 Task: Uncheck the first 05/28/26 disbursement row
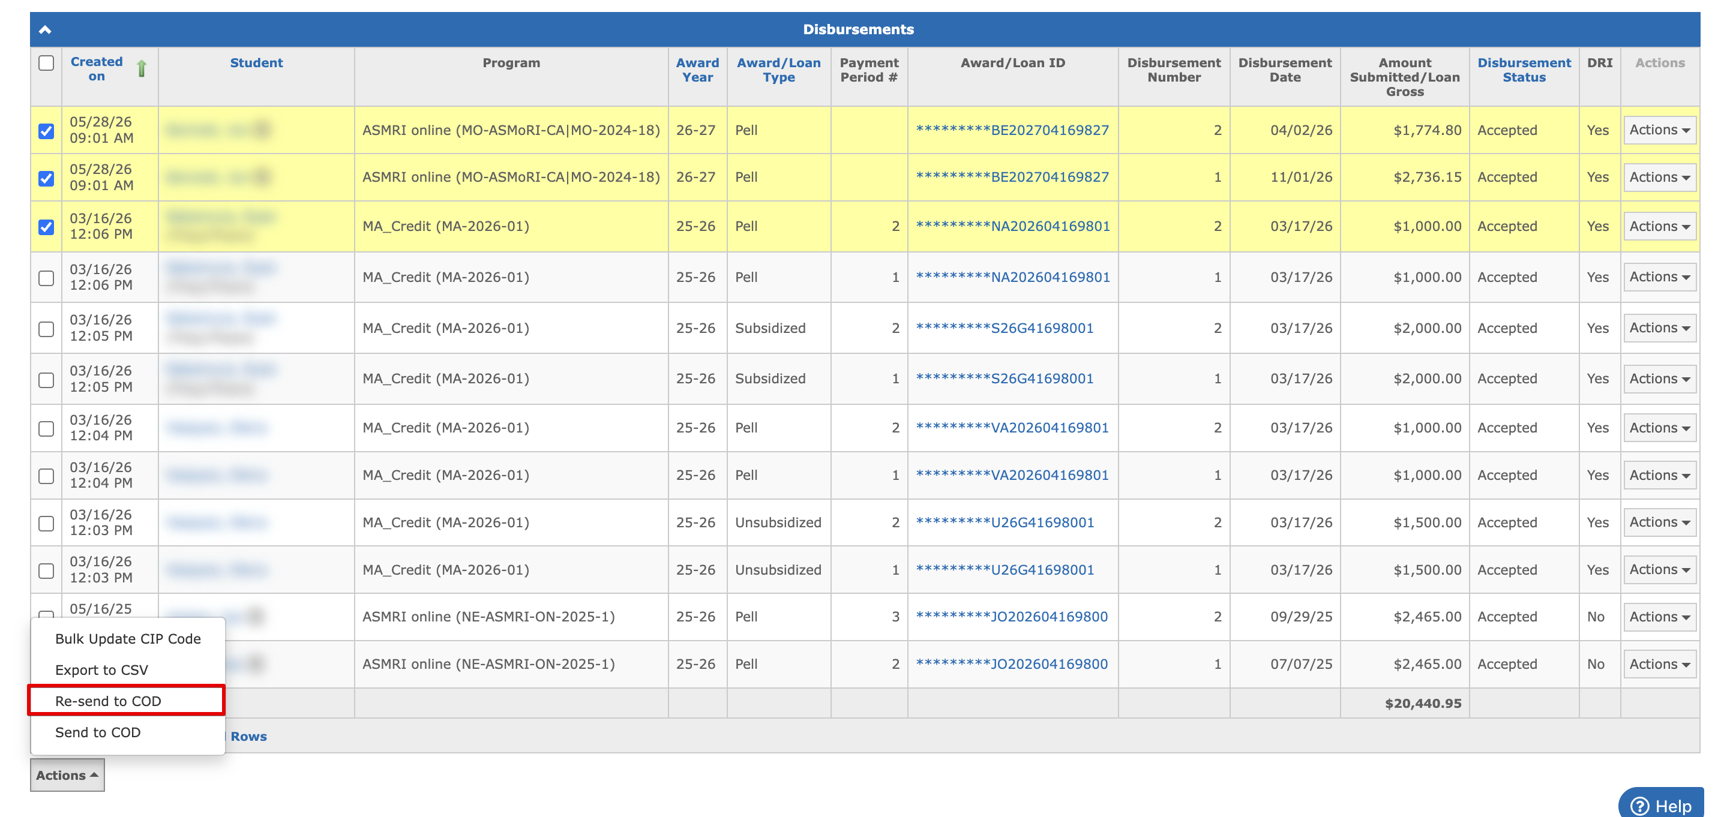tap(46, 131)
